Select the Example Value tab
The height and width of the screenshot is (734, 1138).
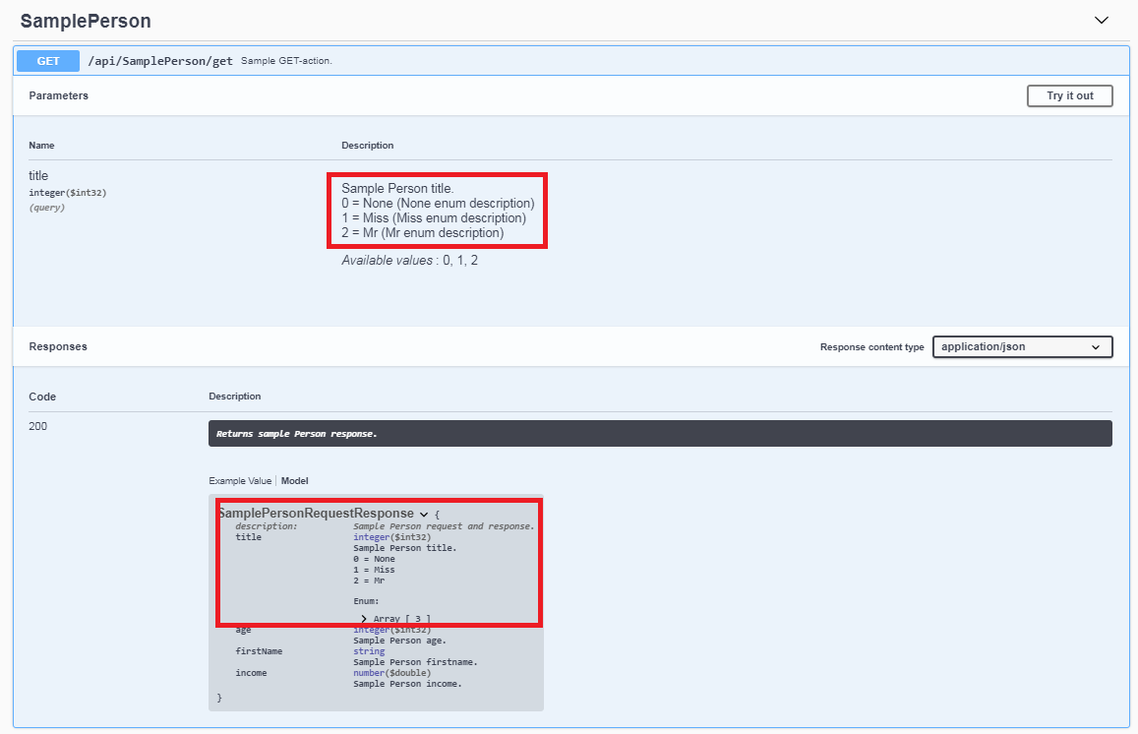[239, 480]
